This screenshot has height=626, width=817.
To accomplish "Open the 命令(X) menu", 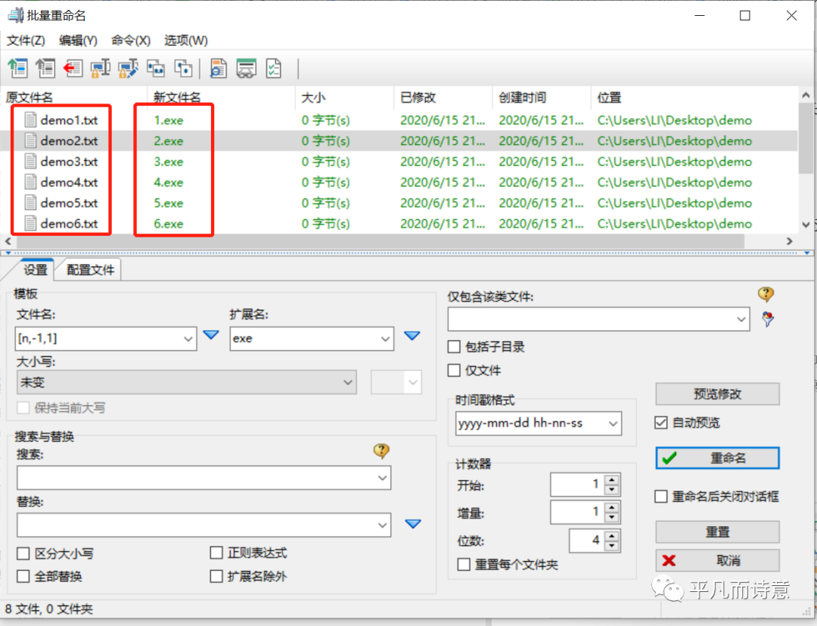I will click(x=131, y=40).
